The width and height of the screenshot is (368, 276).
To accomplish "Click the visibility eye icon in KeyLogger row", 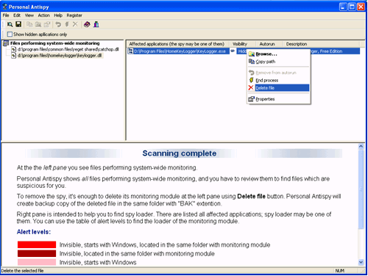I will (x=233, y=51).
